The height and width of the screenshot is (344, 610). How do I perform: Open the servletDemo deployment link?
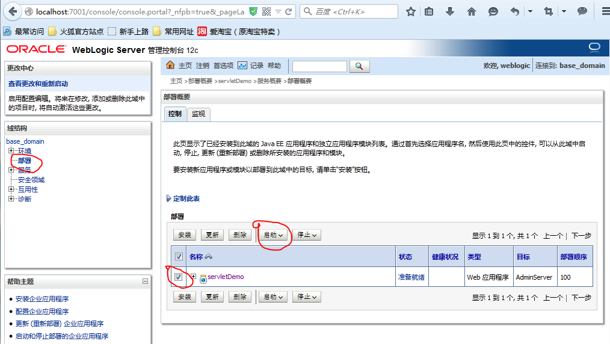coord(226,277)
